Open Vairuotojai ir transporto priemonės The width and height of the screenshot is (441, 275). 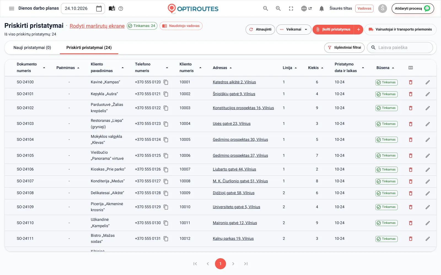tap(400, 29)
